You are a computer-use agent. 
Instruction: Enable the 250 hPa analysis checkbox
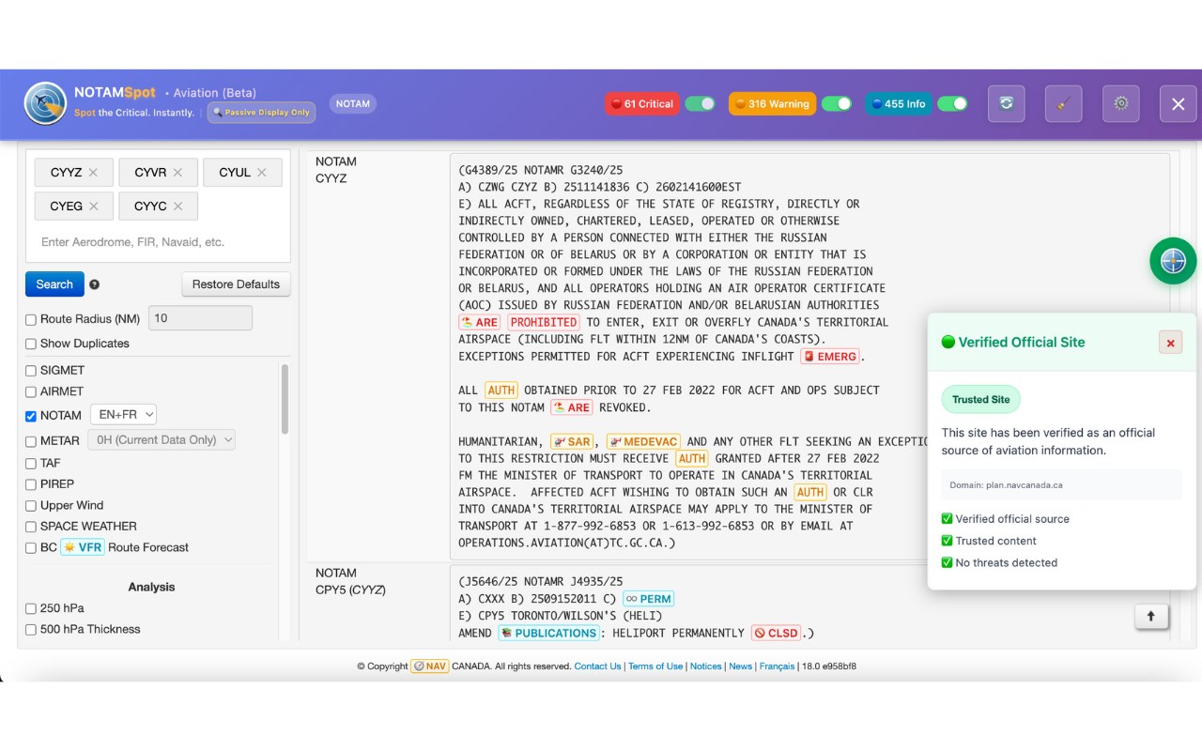31,608
